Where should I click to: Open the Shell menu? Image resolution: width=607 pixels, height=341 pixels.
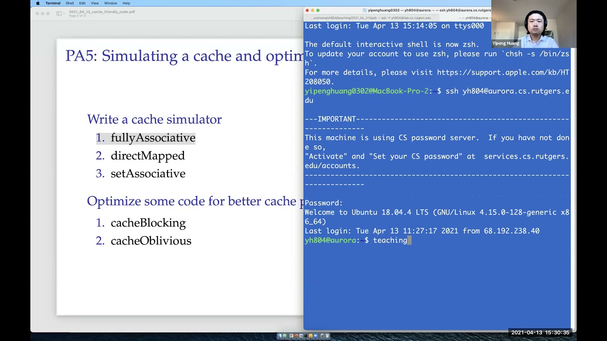[x=70, y=3]
